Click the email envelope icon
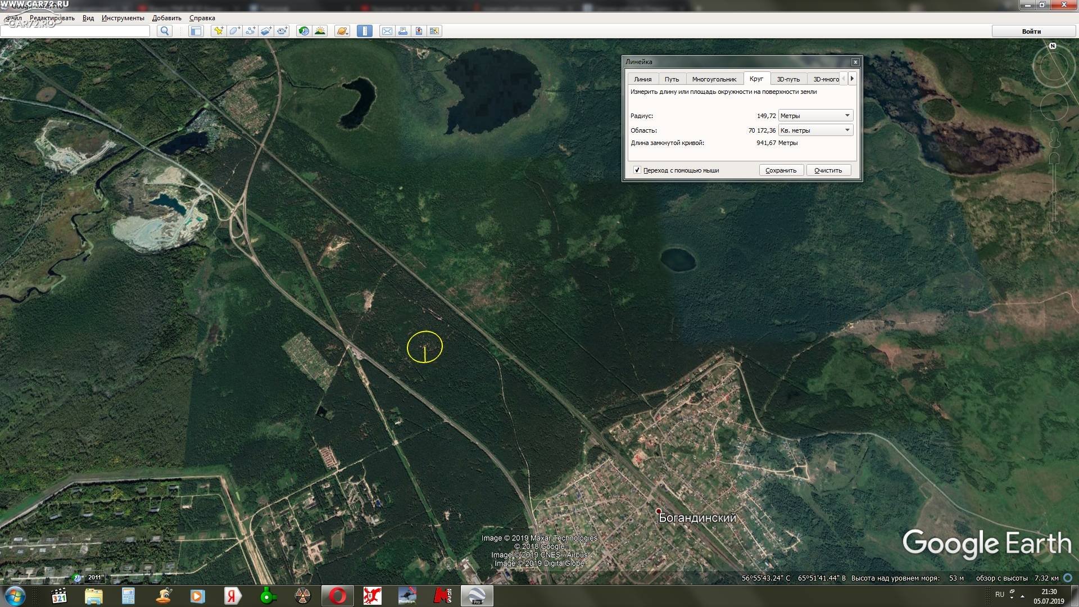This screenshot has height=607, width=1079. click(x=387, y=31)
